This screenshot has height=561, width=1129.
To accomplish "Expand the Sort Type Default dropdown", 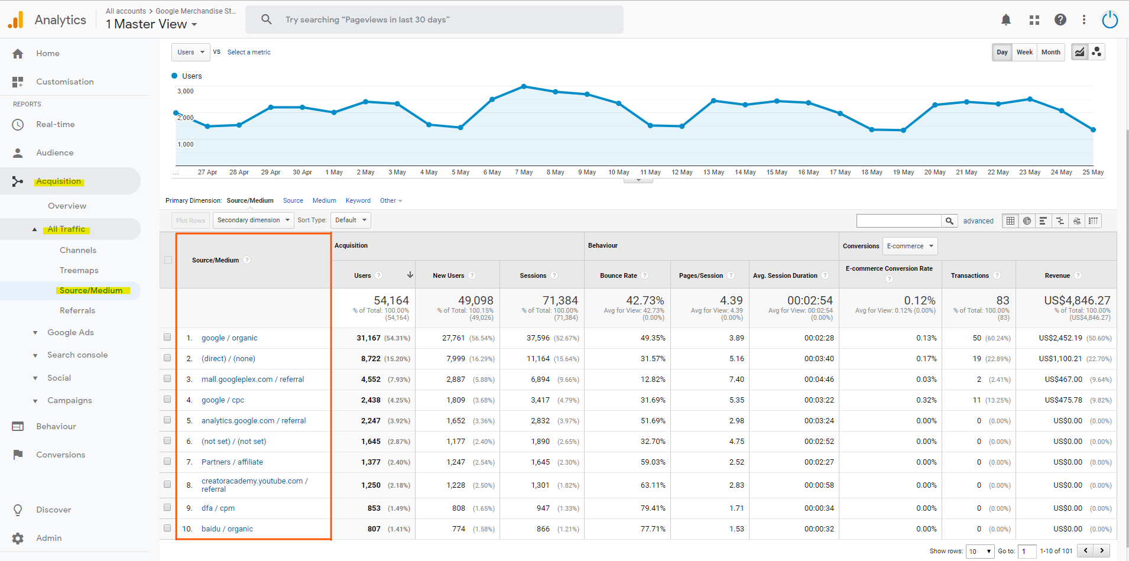I will 350,220.
